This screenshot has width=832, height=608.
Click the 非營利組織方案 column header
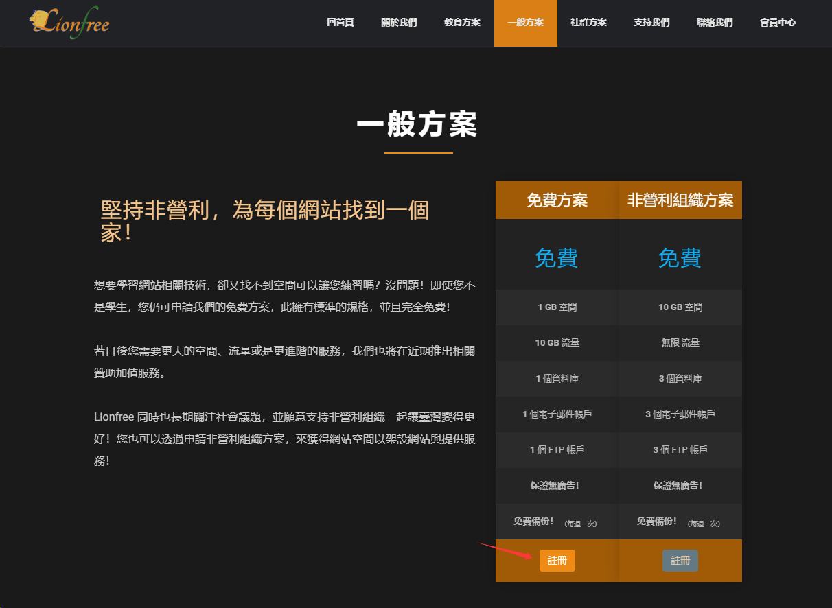pyautogui.click(x=680, y=200)
